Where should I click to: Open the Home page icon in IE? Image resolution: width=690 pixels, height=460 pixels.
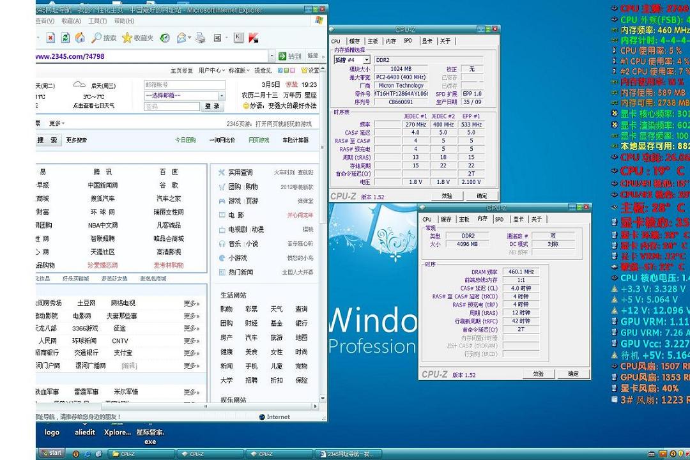click(x=80, y=38)
